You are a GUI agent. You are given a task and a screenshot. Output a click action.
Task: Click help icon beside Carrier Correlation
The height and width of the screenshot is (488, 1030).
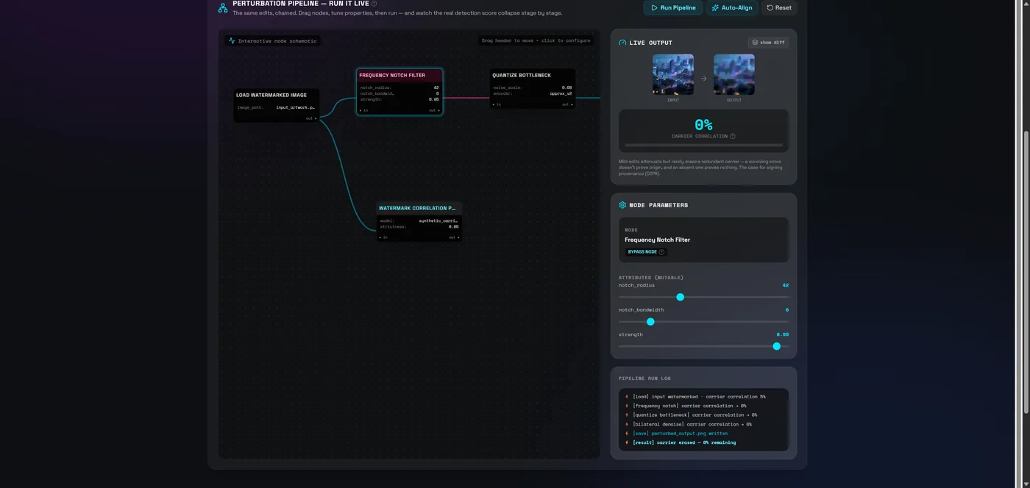point(732,136)
